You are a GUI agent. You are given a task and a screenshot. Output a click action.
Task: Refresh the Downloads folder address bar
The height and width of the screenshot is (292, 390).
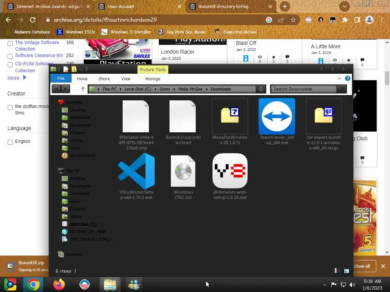click(x=261, y=89)
